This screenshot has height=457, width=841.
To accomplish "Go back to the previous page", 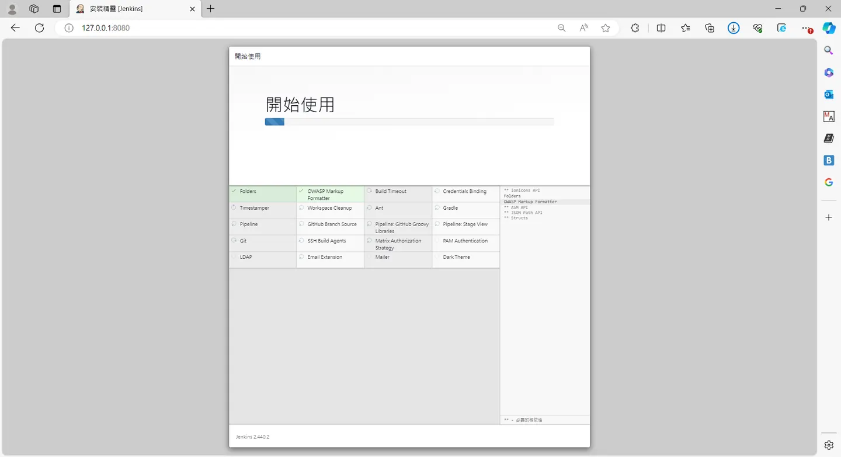I will (15, 27).
